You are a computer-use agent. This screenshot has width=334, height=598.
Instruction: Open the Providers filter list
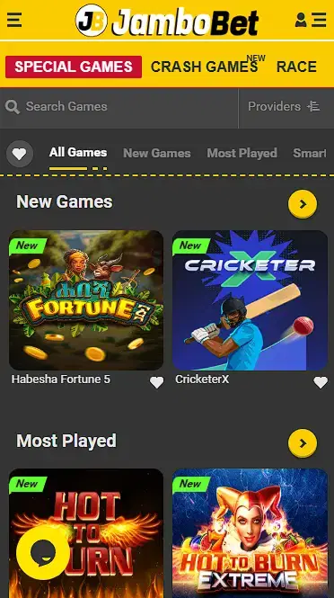(x=284, y=106)
